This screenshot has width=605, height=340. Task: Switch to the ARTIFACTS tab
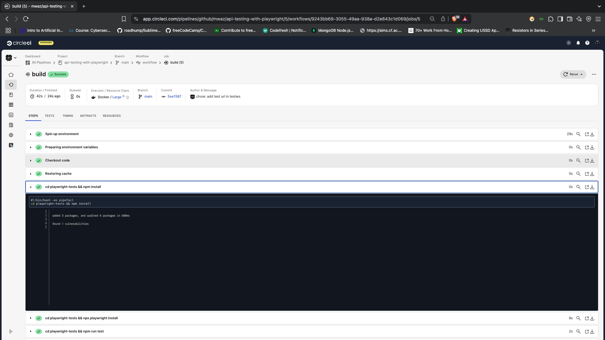pos(88,116)
